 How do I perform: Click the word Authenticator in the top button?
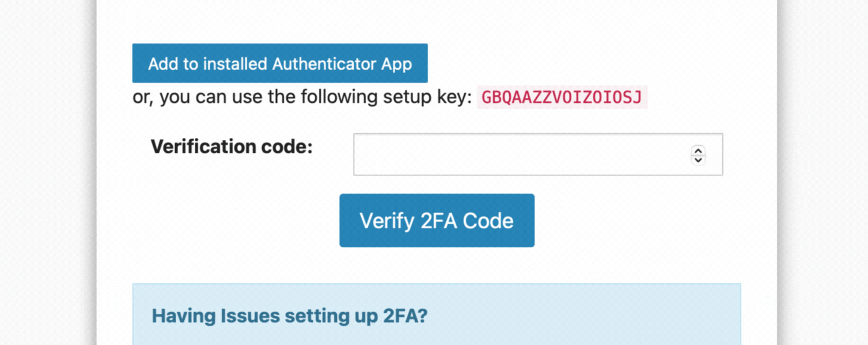(x=324, y=64)
